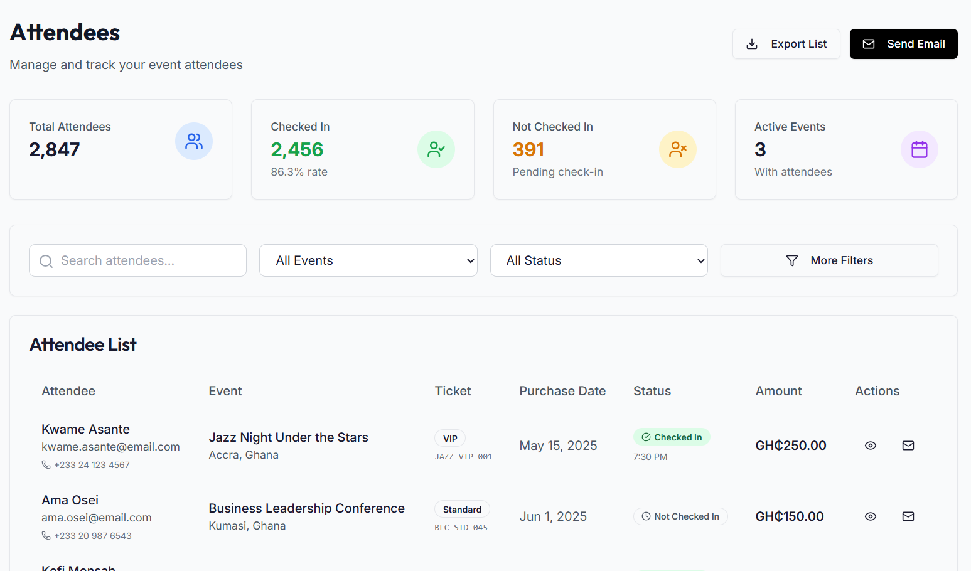
Task: Click the VIP ticket badge
Action: [x=450, y=439]
